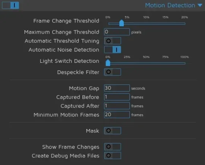Image resolution: width=205 pixels, height=165 pixels.
Task: Click the Light Switch Detection slider handle
Action: (108, 63)
